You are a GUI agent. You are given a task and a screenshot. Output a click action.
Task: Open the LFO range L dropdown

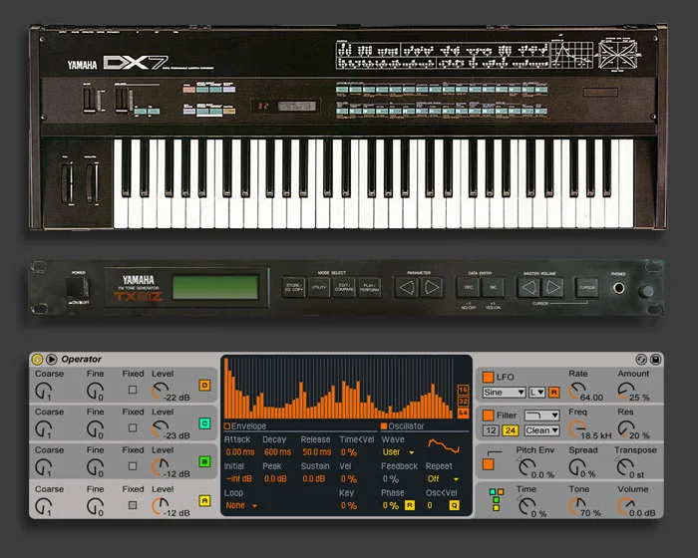537,392
